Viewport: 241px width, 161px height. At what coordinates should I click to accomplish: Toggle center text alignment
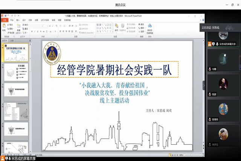[x=63, y=31]
